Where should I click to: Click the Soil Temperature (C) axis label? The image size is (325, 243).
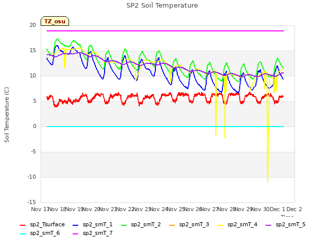[x=7, y=115]
